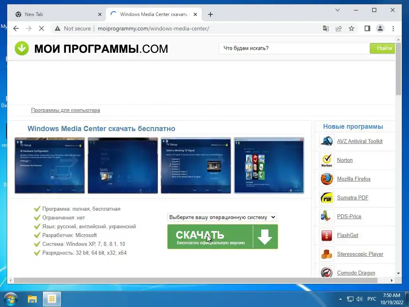Close the Windows Media Center tab
The image size is (409, 307).
click(x=195, y=14)
